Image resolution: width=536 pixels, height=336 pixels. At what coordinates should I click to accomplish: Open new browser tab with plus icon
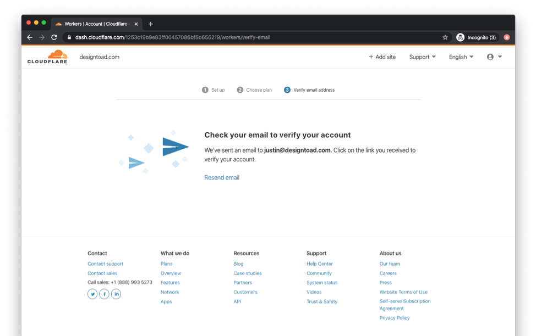coord(151,24)
